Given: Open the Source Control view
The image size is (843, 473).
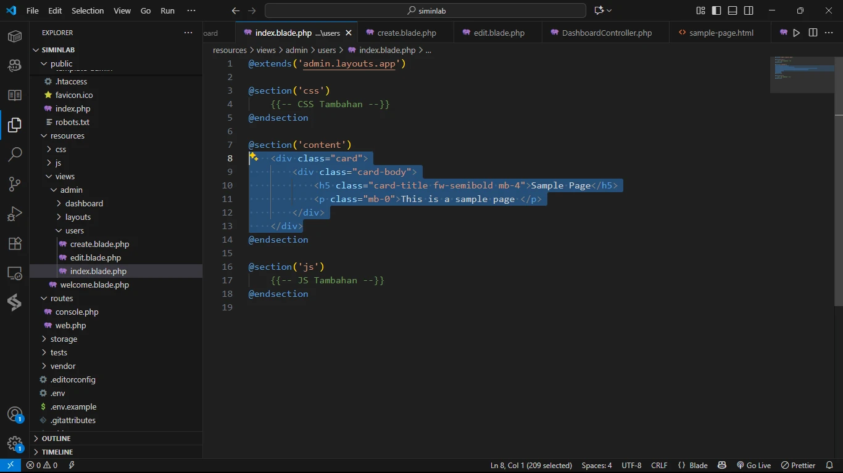Looking at the screenshot, I should coord(15,184).
